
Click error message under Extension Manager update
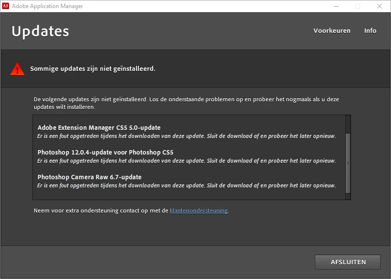186,136
